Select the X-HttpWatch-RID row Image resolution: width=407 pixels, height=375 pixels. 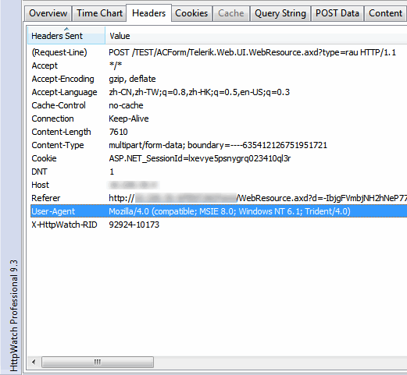pyautogui.click(x=219, y=225)
